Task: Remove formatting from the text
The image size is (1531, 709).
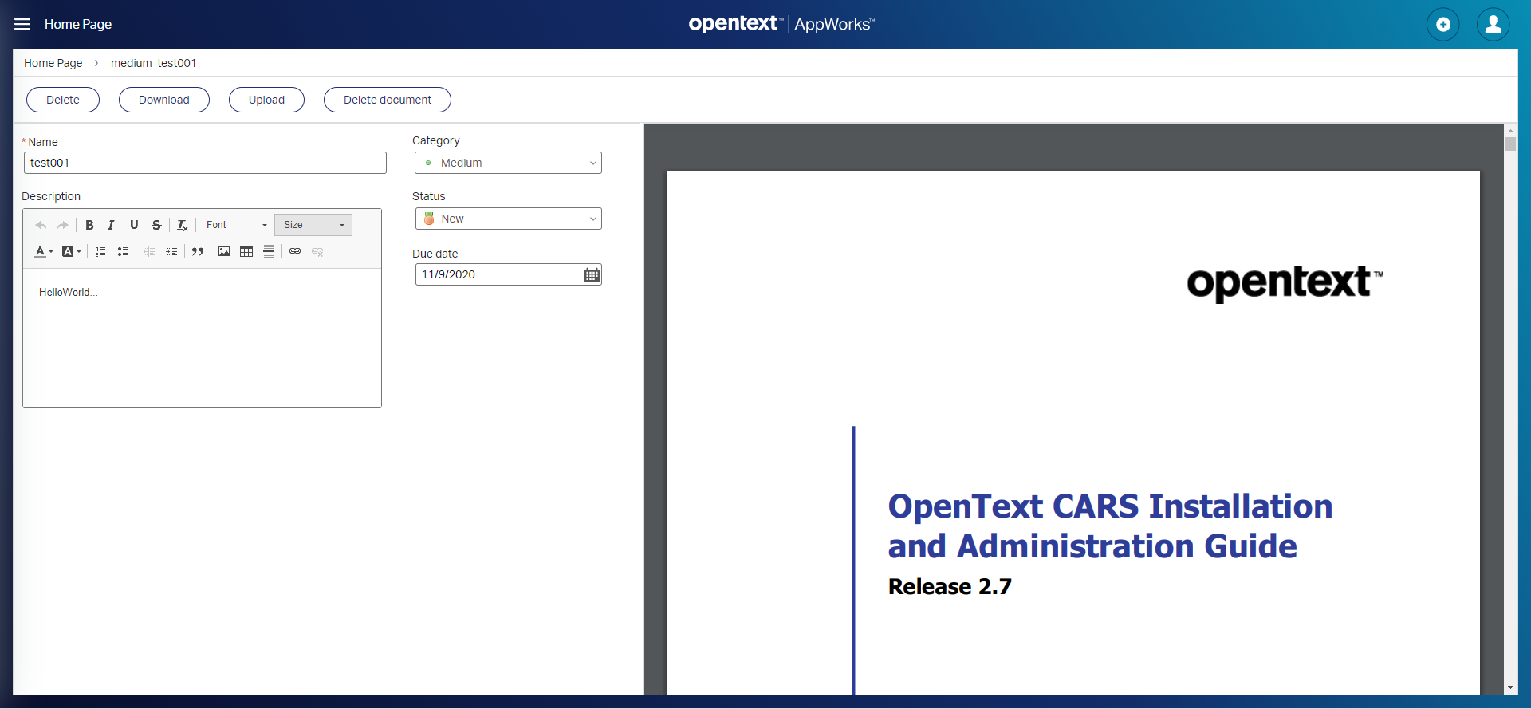Action: [x=182, y=226]
